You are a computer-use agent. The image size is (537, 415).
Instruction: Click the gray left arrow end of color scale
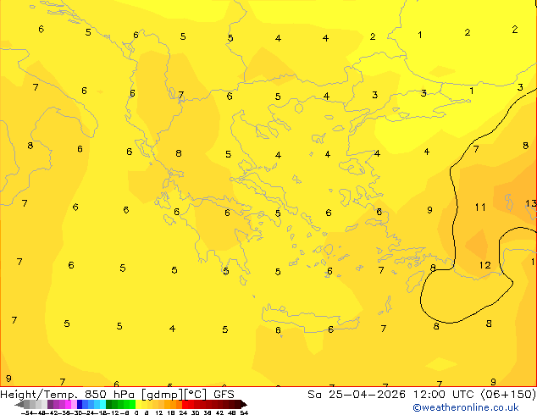(19, 404)
